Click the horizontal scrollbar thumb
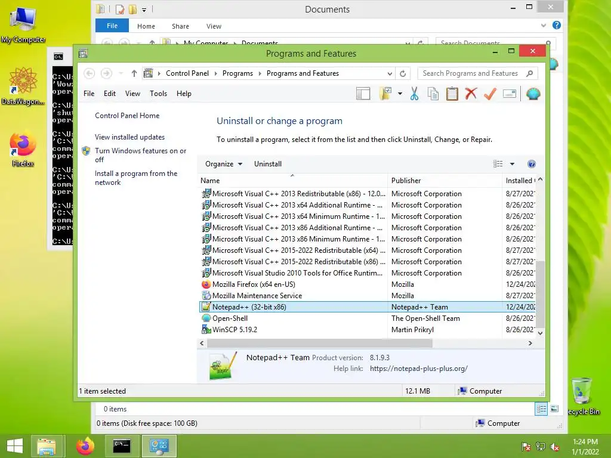 (320, 343)
